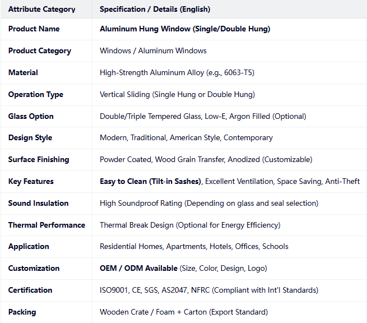
Task: Click Double/Triple Tempered Glass description
Action: click(203, 116)
